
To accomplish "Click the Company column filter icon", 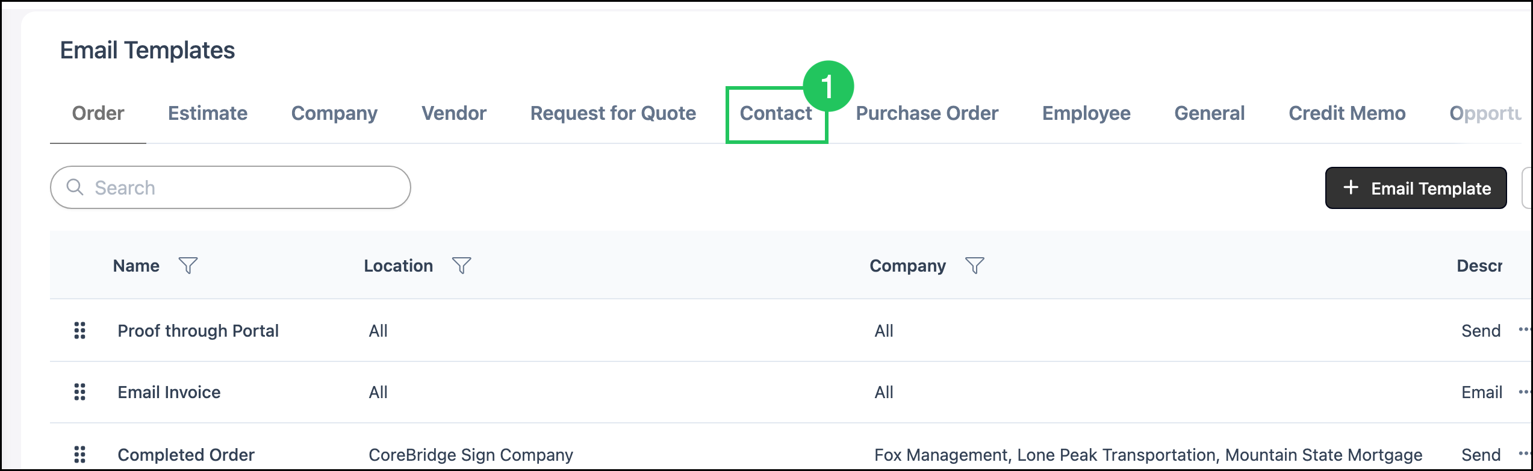I will (974, 266).
